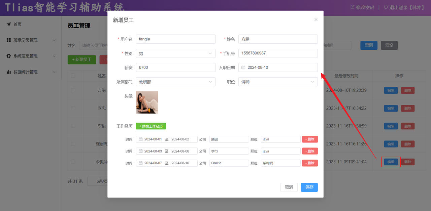431x211 pixels.
Task: Click the home paper-plane icon in sidebar
Action: tap(9, 24)
